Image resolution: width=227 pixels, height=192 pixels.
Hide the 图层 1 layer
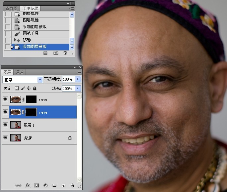5,125
